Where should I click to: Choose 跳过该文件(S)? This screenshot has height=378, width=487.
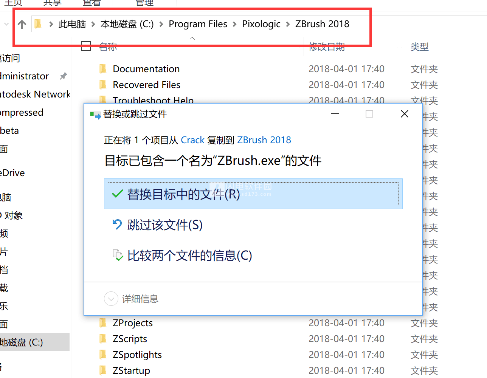coord(165,225)
